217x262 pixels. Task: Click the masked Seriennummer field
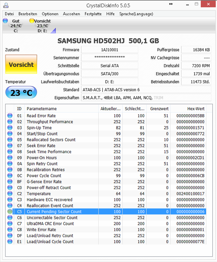[x=110, y=58]
